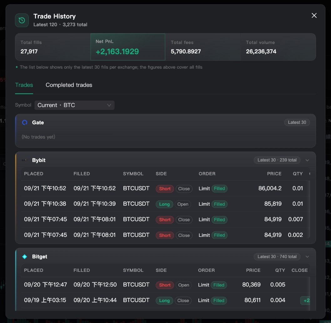Select the Total fees summary card
This screenshot has width=331, height=323.
click(203, 47)
